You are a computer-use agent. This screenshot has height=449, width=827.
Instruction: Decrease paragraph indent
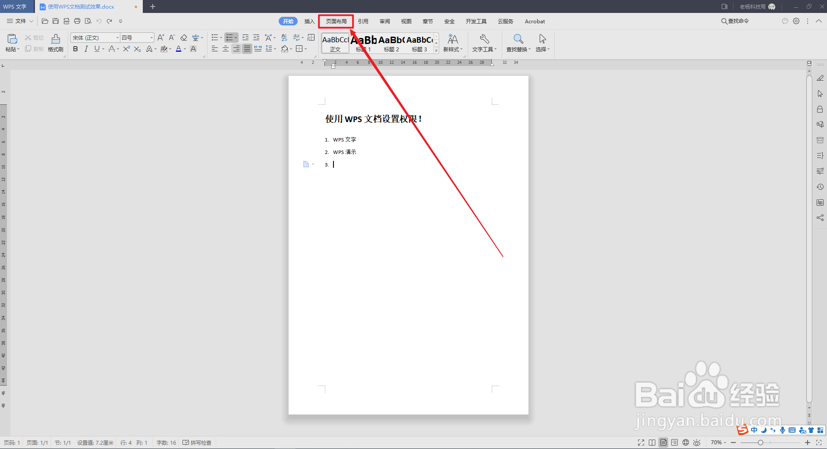coord(245,38)
